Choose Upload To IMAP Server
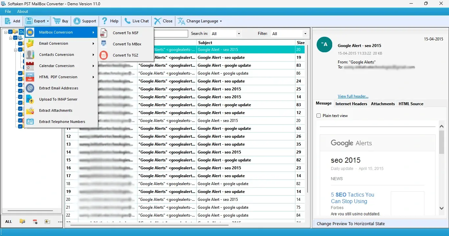The height and width of the screenshot is (236, 449). (x=61, y=99)
